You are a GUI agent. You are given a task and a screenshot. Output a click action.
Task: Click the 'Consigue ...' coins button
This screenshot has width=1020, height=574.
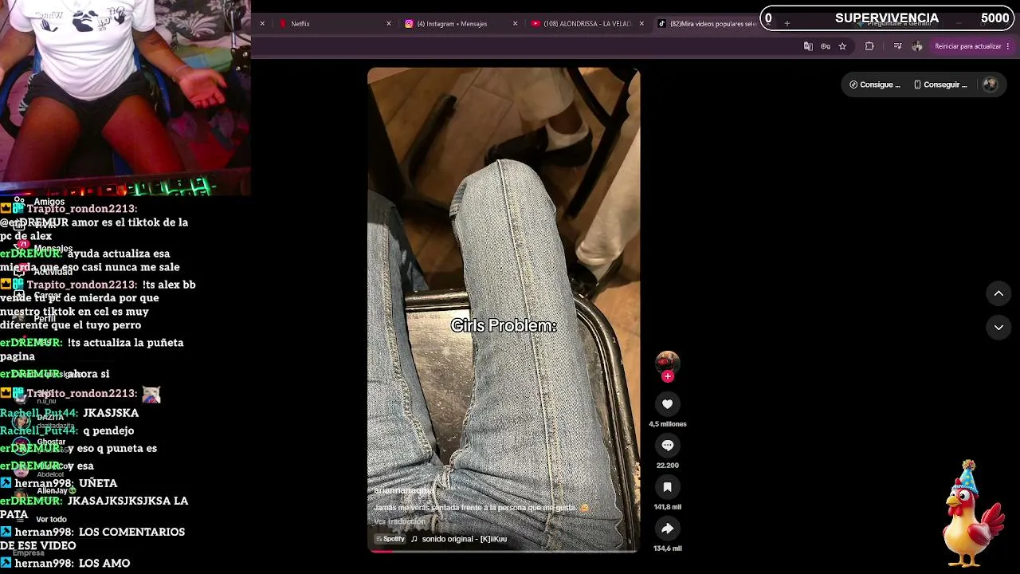pos(875,85)
